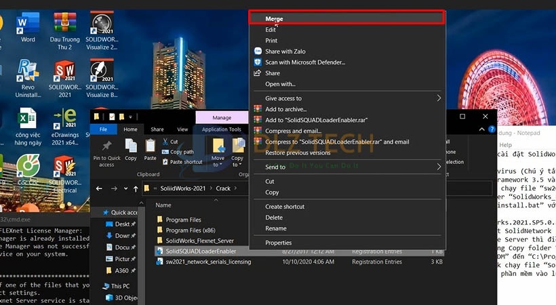Click the Share context menu entry
Image resolution: width=556 pixels, height=305 pixels.
coord(346,73)
